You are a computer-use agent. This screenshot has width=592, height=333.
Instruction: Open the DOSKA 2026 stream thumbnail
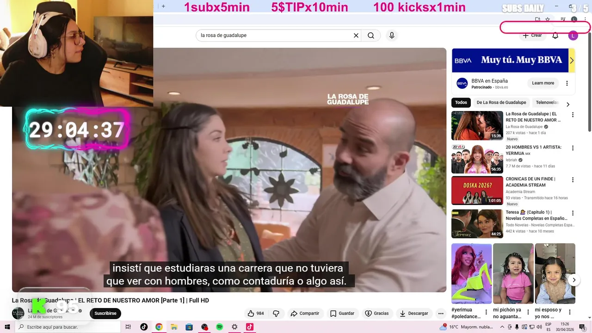coord(477,191)
